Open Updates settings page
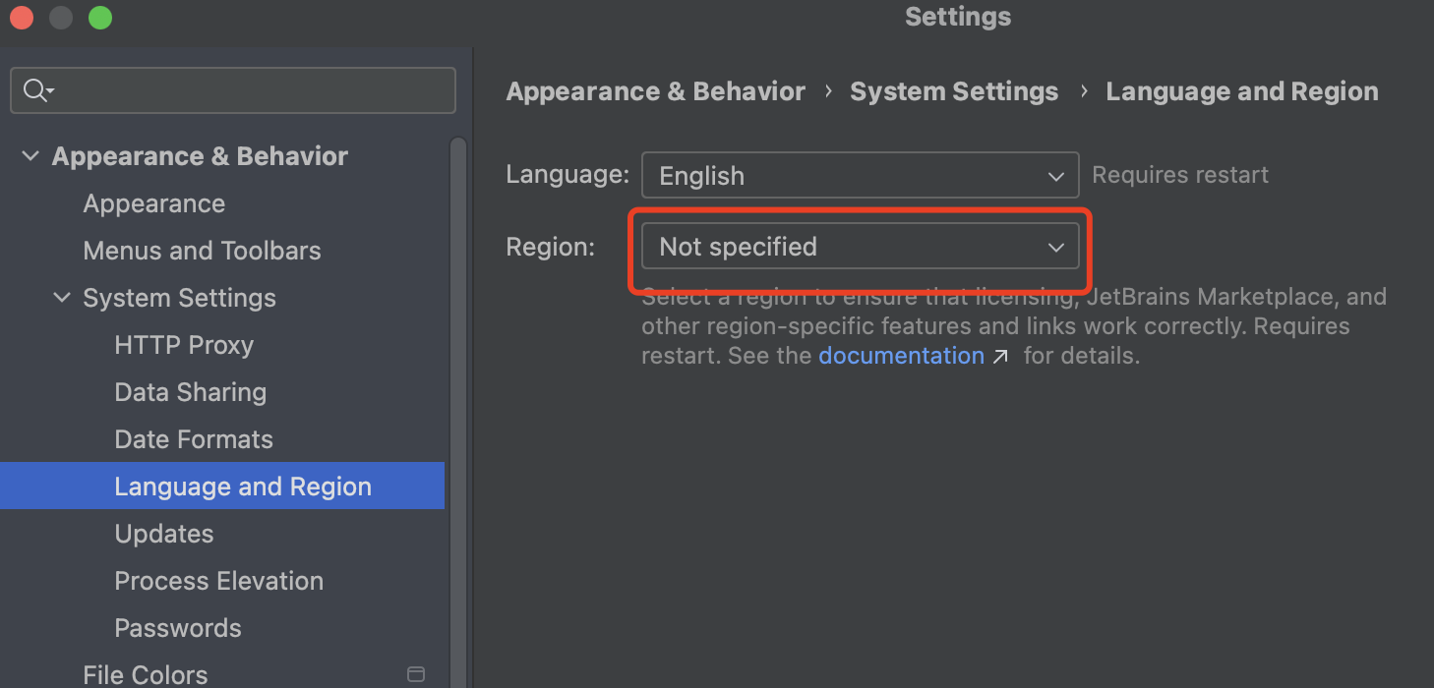Screen dimensions: 1434x688 pyautogui.click(x=164, y=534)
